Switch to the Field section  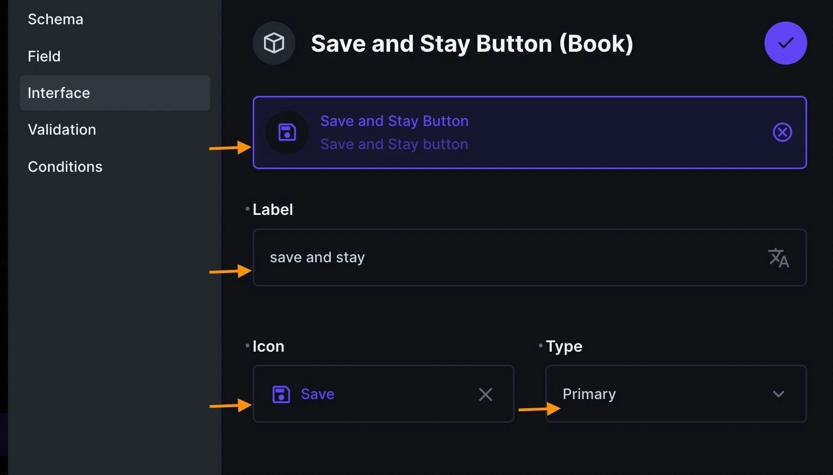44,56
